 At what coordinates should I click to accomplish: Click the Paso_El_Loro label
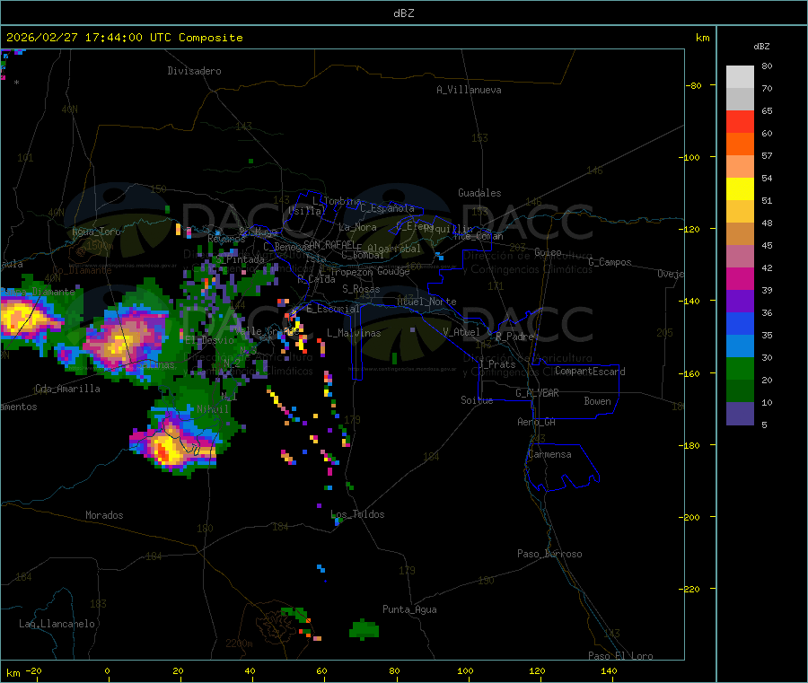[x=620, y=656]
